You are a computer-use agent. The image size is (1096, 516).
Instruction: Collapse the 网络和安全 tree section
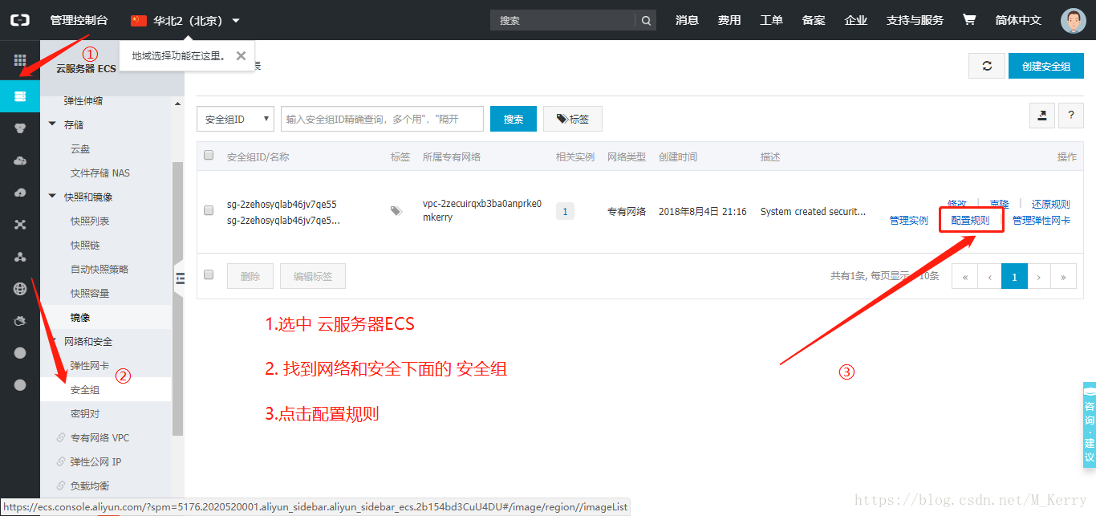pos(53,341)
